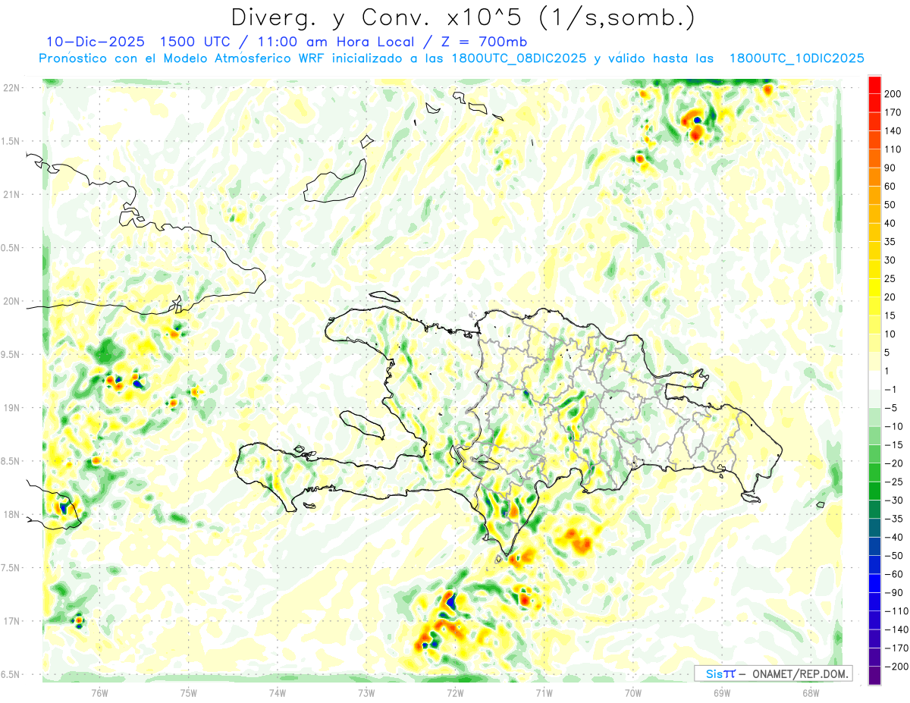Click the 19N latitude label
The width and height of the screenshot is (910, 703).
(x=11, y=408)
